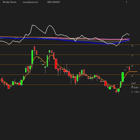This screenshot has width=140, height=140.
Task: Click the price axis label '6'
Action: click(132, 66)
